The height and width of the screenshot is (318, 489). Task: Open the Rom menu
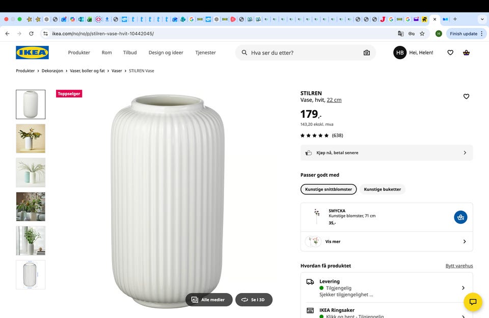tap(106, 52)
